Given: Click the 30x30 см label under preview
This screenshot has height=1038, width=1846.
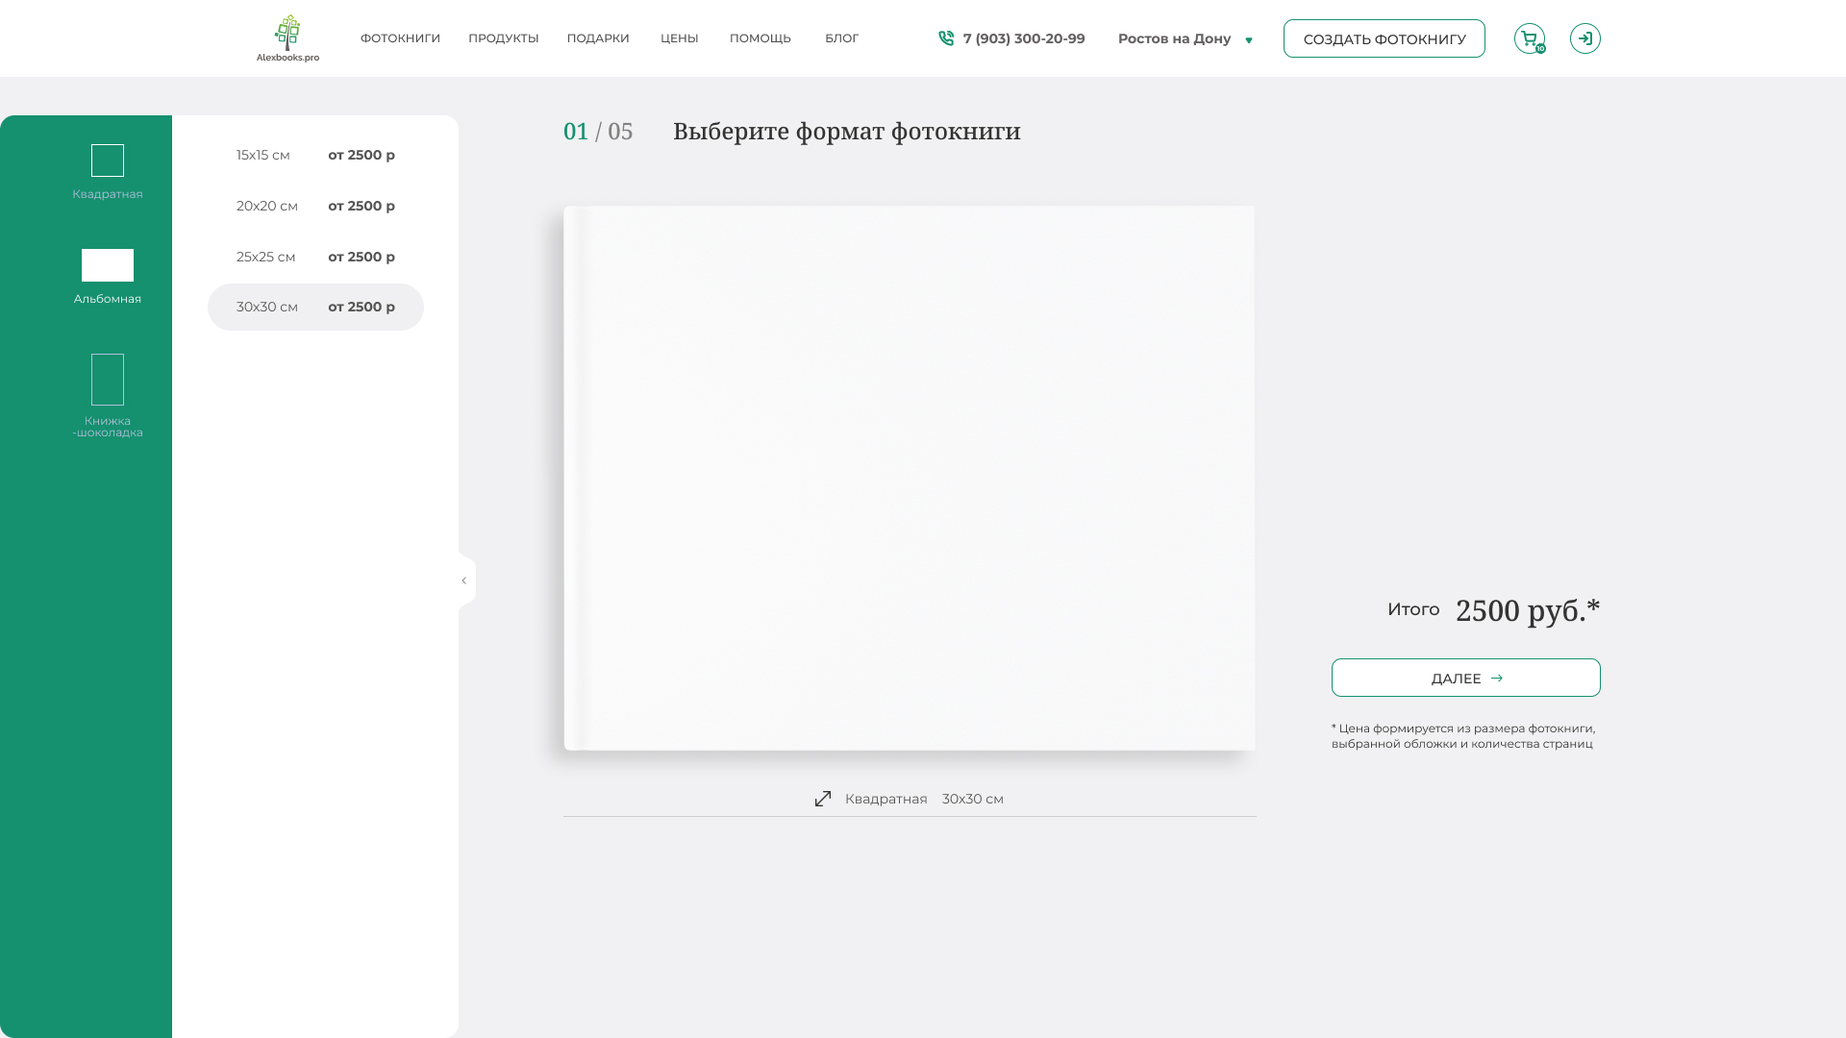Looking at the screenshot, I should tap(973, 799).
